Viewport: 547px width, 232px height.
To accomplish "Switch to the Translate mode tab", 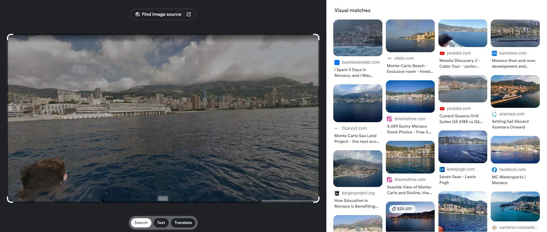I will pos(183,223).
